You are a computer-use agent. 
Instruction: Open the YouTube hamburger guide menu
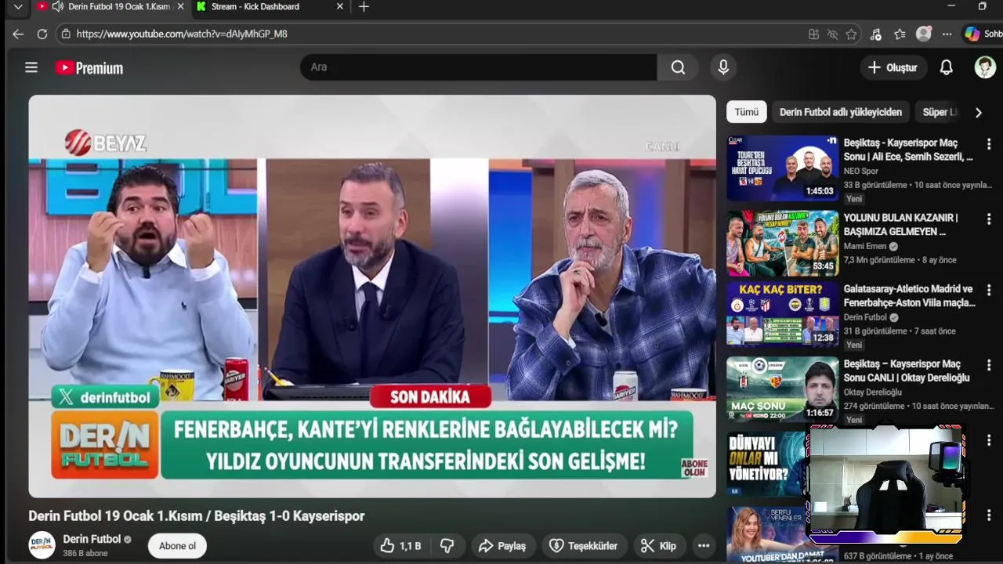tap(31, 67)
